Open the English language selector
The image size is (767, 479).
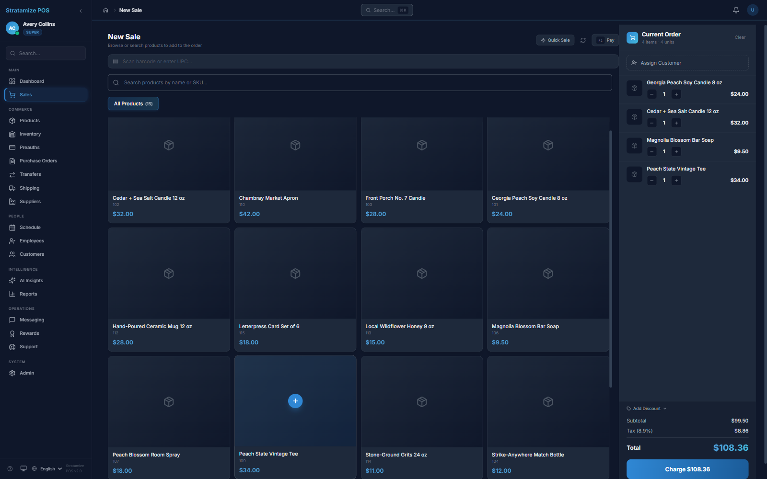click(x=47, y=468)
